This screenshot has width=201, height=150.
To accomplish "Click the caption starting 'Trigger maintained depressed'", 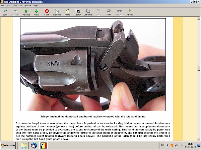I will click(93, 116).
